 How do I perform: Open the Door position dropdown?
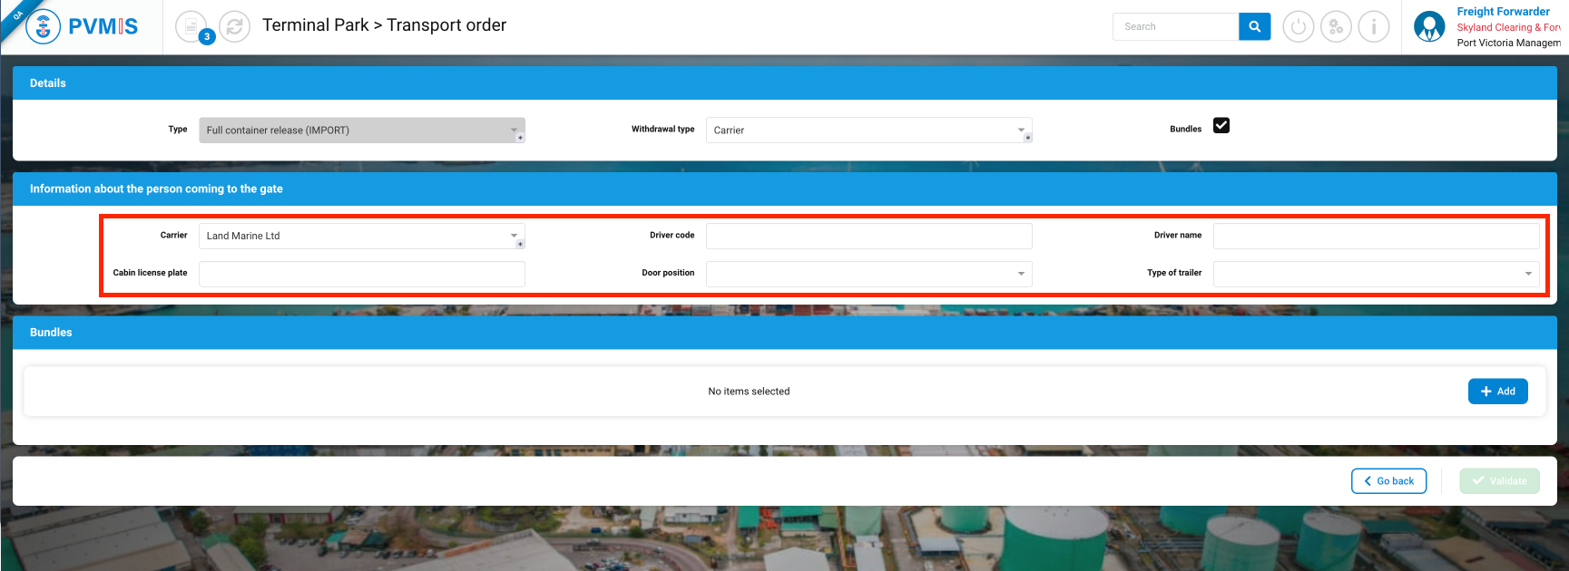pos(868,274)
